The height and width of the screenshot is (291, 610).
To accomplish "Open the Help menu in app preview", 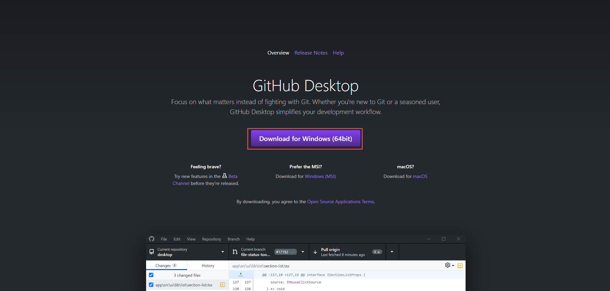I will click(250, 239).
